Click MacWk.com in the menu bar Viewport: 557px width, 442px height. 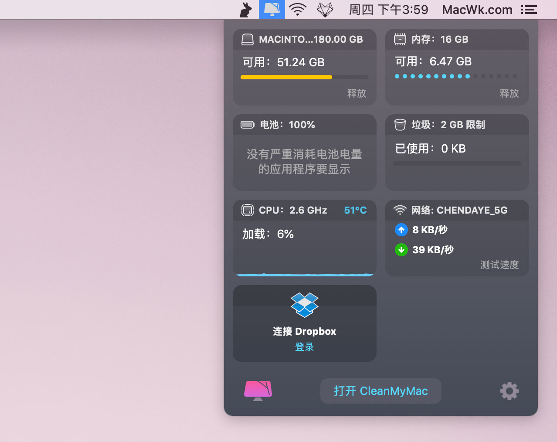point(477,9)
